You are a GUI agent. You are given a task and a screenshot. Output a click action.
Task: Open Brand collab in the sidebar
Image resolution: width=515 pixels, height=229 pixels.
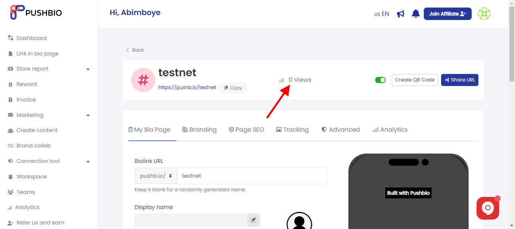[x=34, y=146]
